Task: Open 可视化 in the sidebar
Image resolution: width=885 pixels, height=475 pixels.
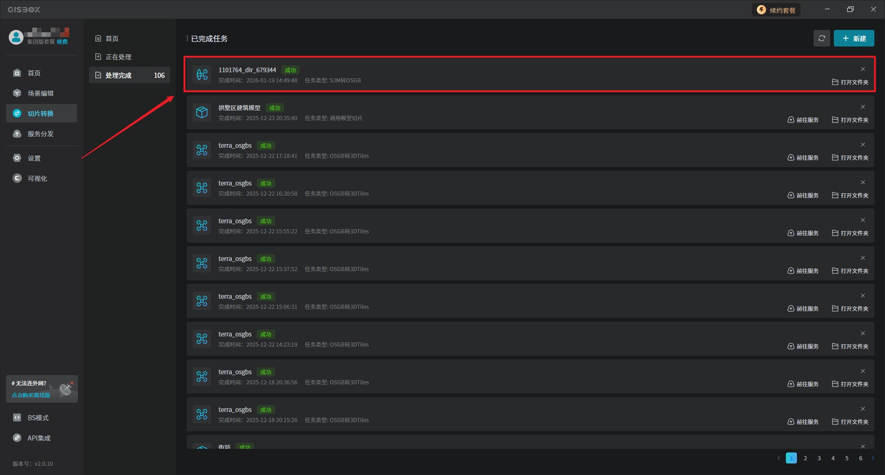Action: 37,179
